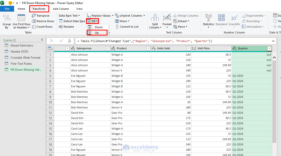
Task: Switch to the Home tab
Action: click(x=21, y=9)
